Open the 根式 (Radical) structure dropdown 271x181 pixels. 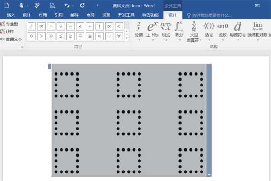click(x=166, y=31)
